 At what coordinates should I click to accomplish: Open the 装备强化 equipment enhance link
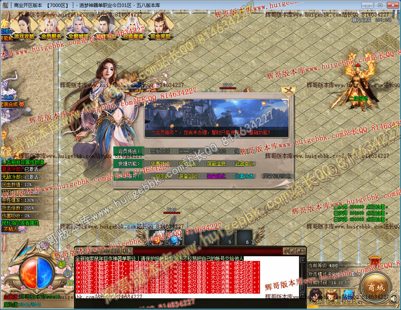tap(216, 176)
